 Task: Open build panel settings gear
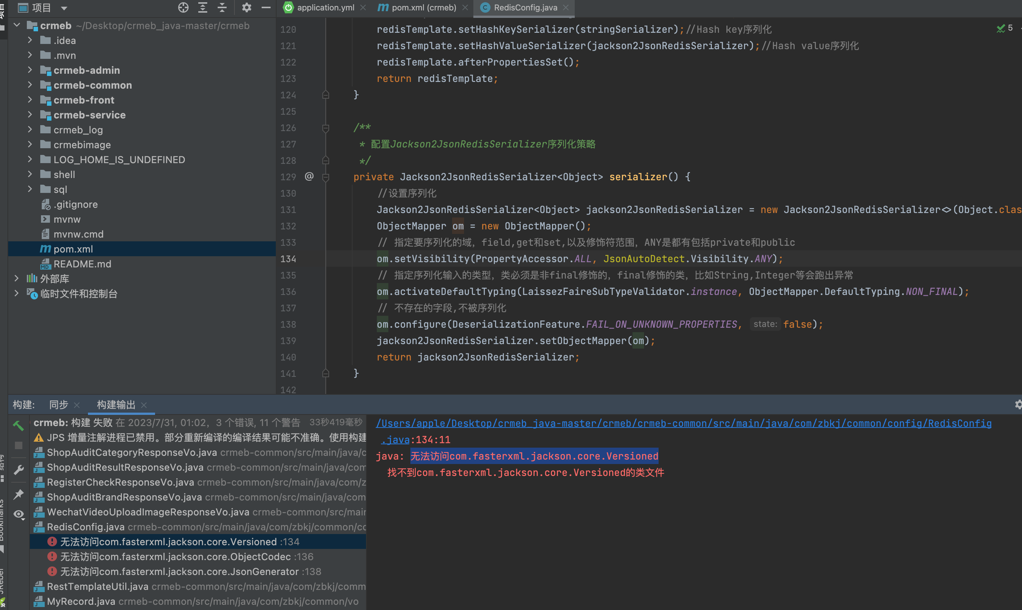pos(1018,405)
